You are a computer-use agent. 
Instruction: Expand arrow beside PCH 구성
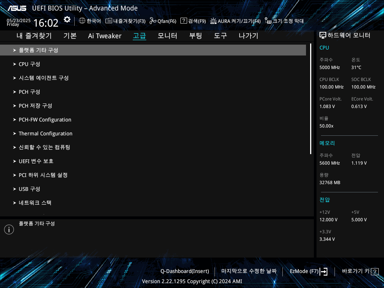tap(15, 92)
